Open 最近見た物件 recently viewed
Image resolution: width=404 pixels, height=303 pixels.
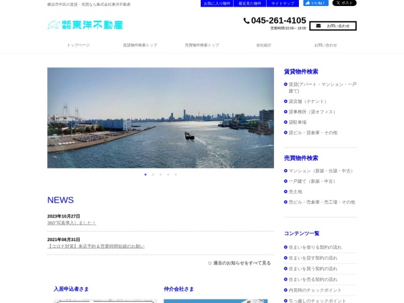tap(250, 3)
